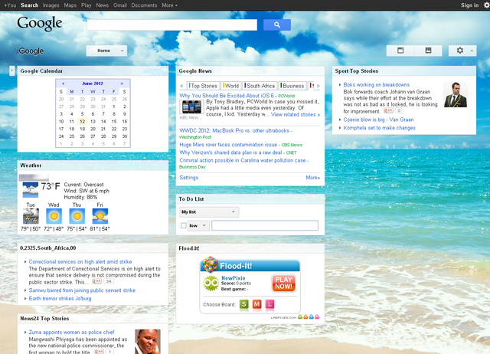The image size is (490, 354).
Task: Click the Google logo
Action: 40,24
